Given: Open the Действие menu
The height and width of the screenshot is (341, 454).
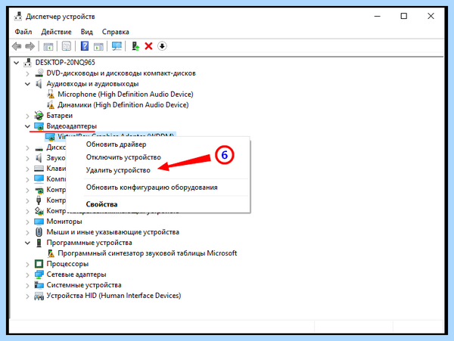Looking at the screenshot, I should pyautogui.click(x=56, y=32).
